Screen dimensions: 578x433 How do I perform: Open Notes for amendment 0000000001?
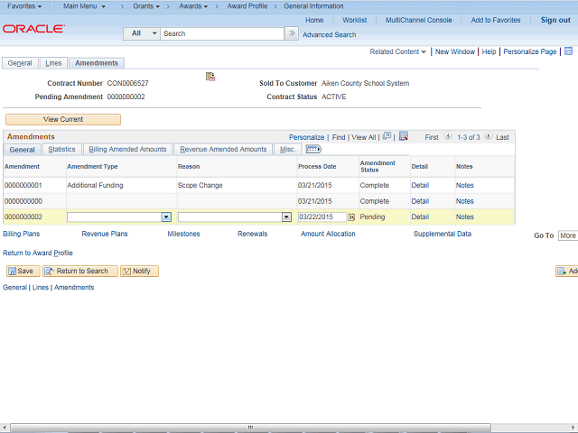click(x=464, y=185)
